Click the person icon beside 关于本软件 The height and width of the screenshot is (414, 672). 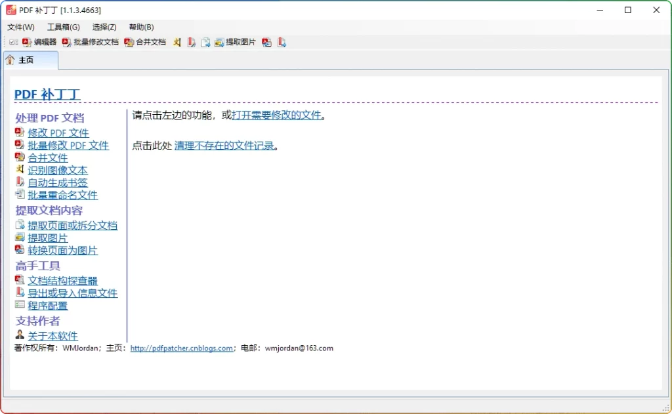click(x=18, y=335)
